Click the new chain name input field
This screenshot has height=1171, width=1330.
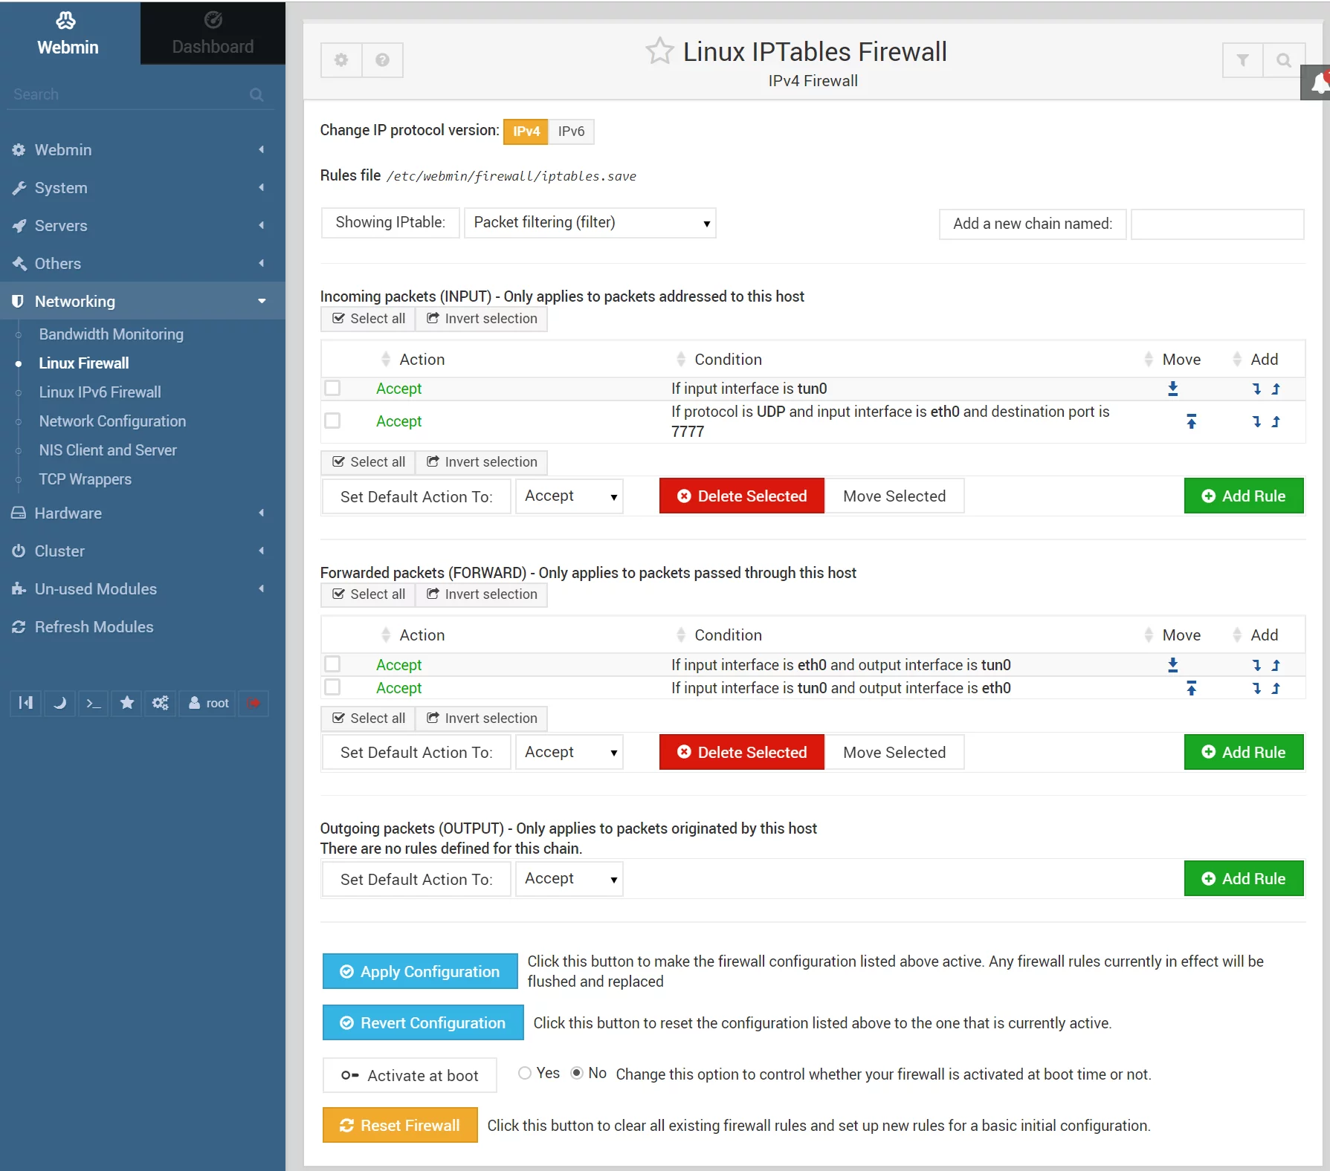click(x=1218, y=224)
